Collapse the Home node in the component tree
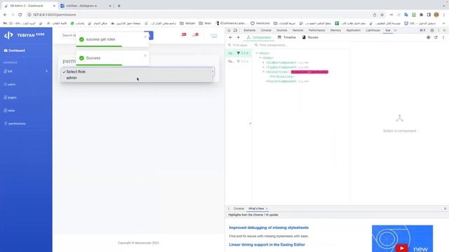This screenshot has height=252, width=449. [260, 57]
